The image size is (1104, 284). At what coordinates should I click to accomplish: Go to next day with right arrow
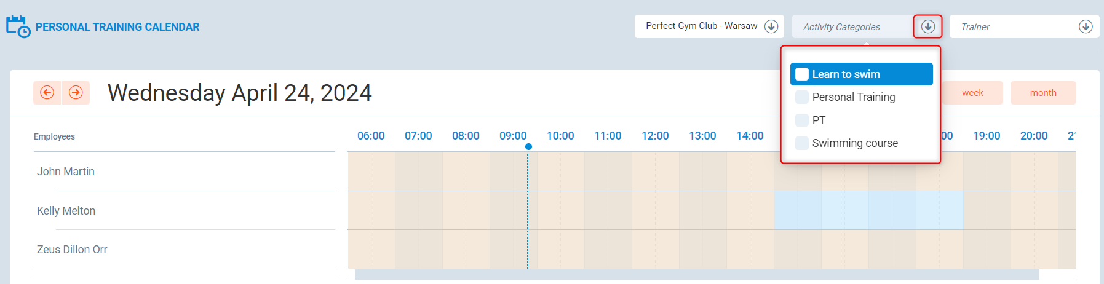(76, 93)
